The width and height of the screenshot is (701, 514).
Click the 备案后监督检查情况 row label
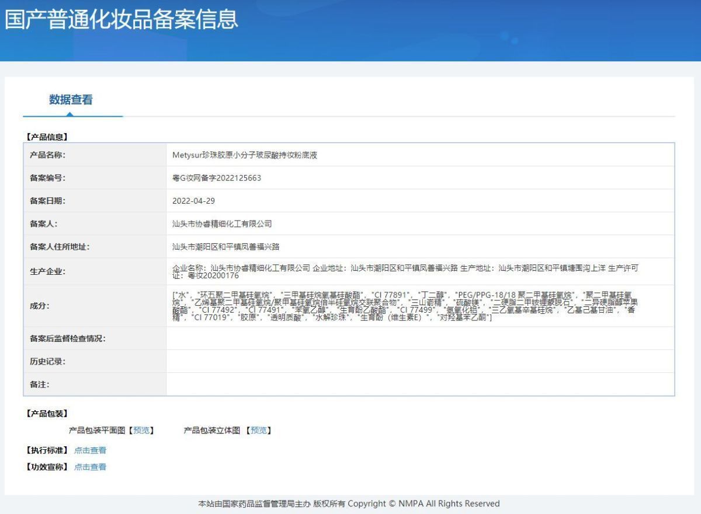[68, 338]
